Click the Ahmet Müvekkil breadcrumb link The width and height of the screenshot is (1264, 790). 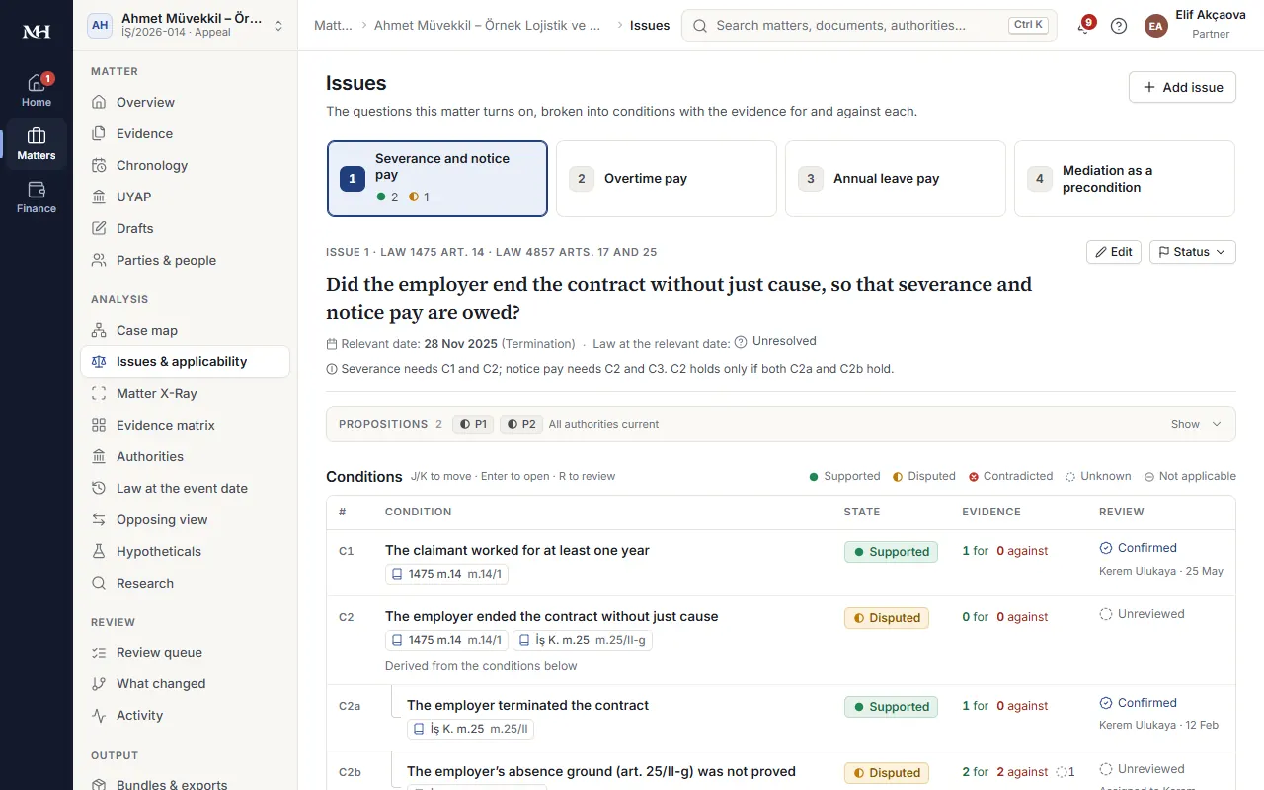(x=488, y=26)
